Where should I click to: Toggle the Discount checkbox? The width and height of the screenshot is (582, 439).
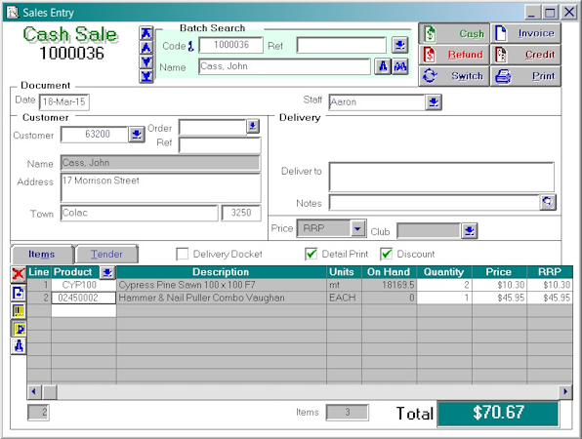click(x=387, y=254)
